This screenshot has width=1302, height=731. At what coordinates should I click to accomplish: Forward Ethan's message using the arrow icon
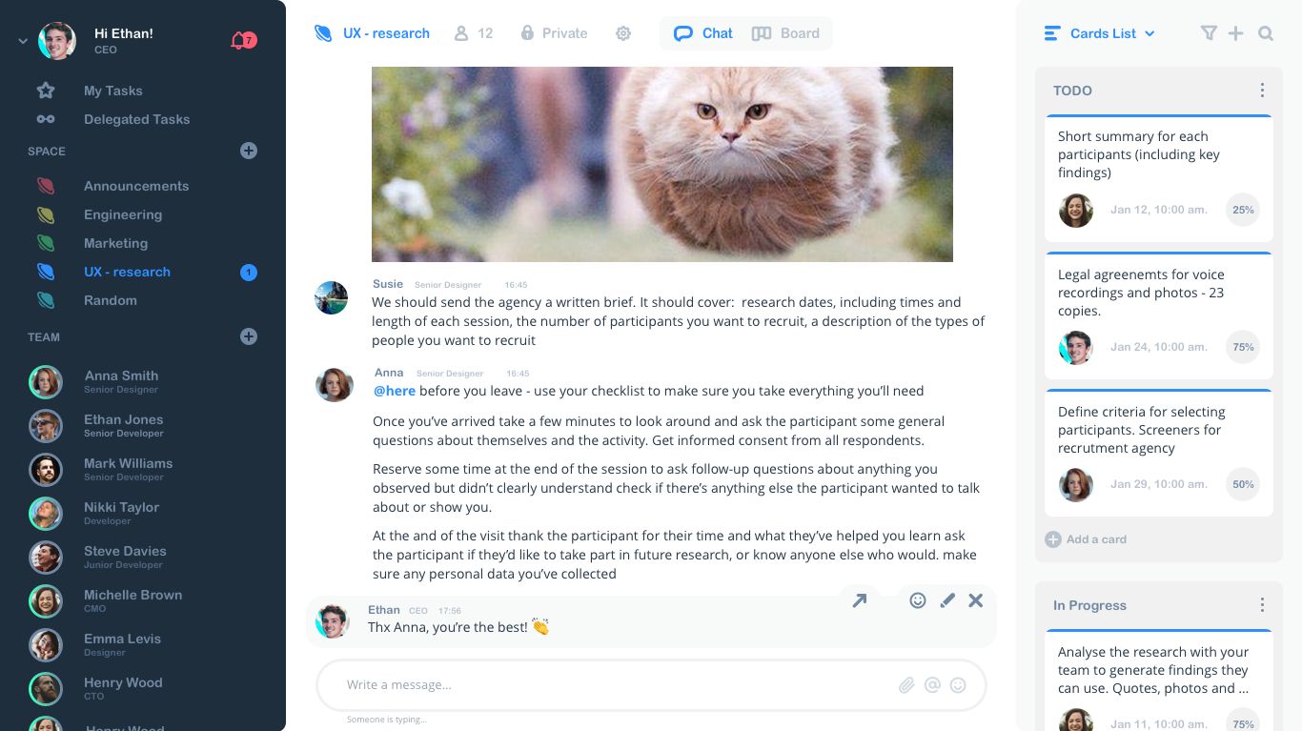click(859, 600)
